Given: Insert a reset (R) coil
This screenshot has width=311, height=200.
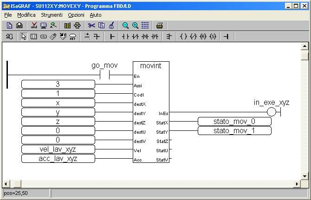Looking at the screenshot, I should [x=203, y=37].
